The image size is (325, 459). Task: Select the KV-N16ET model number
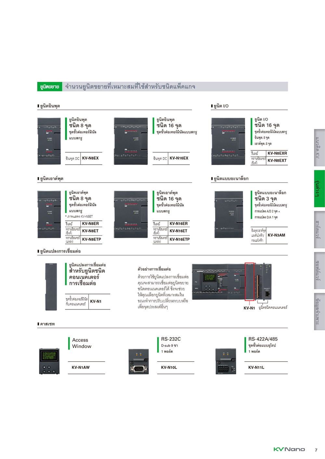178,231
